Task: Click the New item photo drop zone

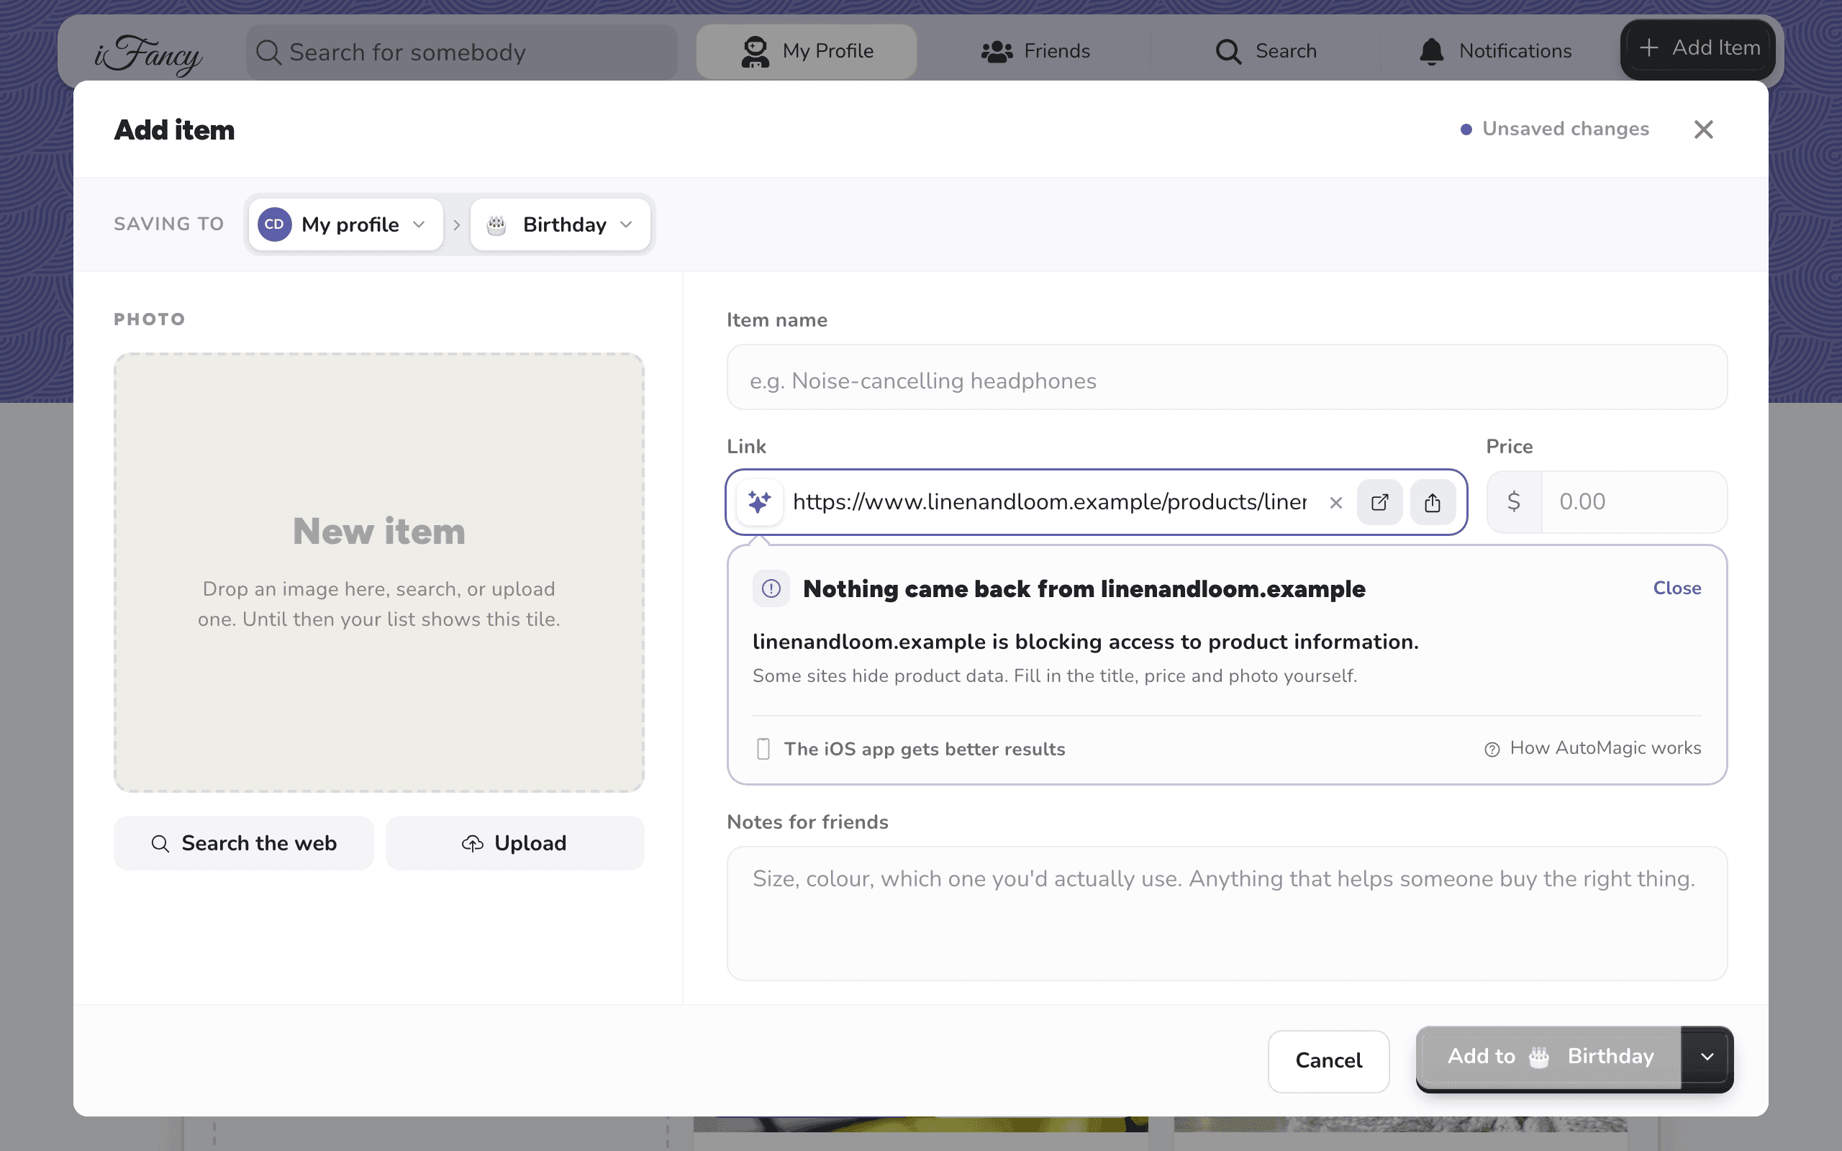Action: coord(379,573)
